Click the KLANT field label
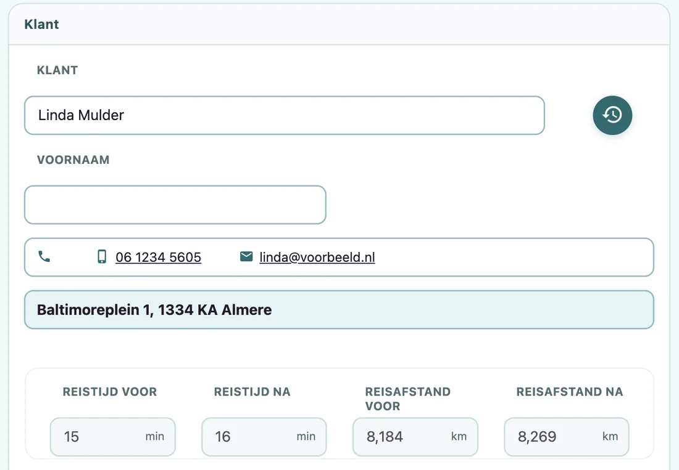679x470 pixels. (57, 70)
